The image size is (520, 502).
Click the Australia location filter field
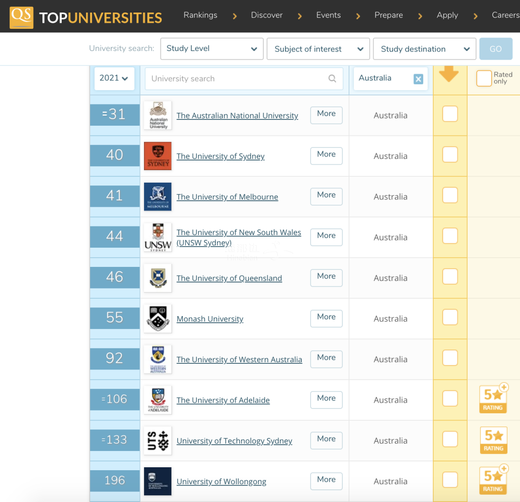(x=390, y=79)
